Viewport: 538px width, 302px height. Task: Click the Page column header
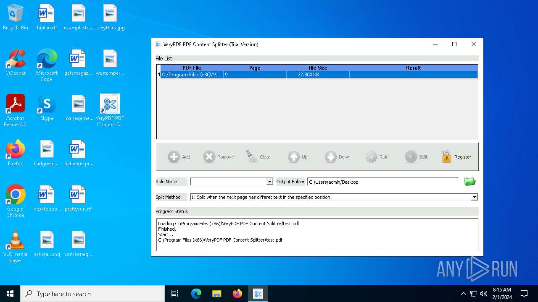click(255, 68)
